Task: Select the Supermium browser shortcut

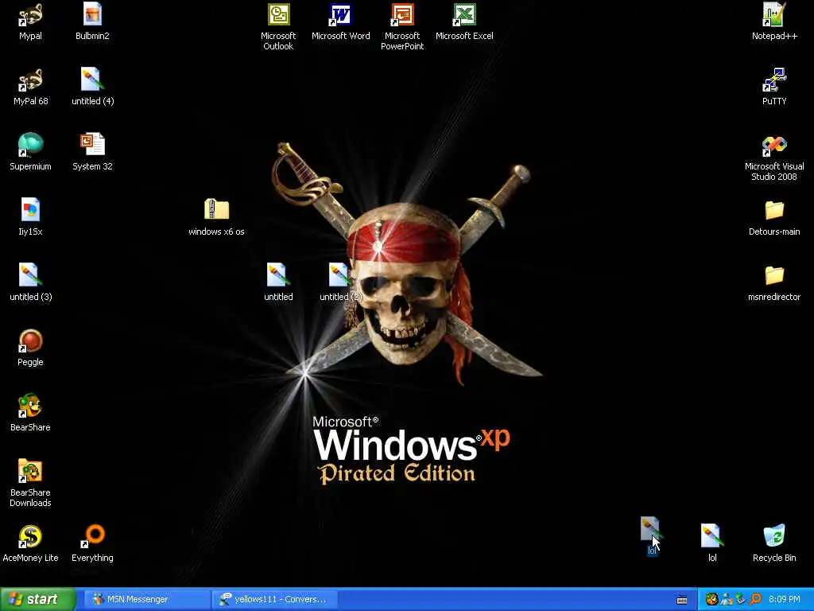Action: [30, 152]
